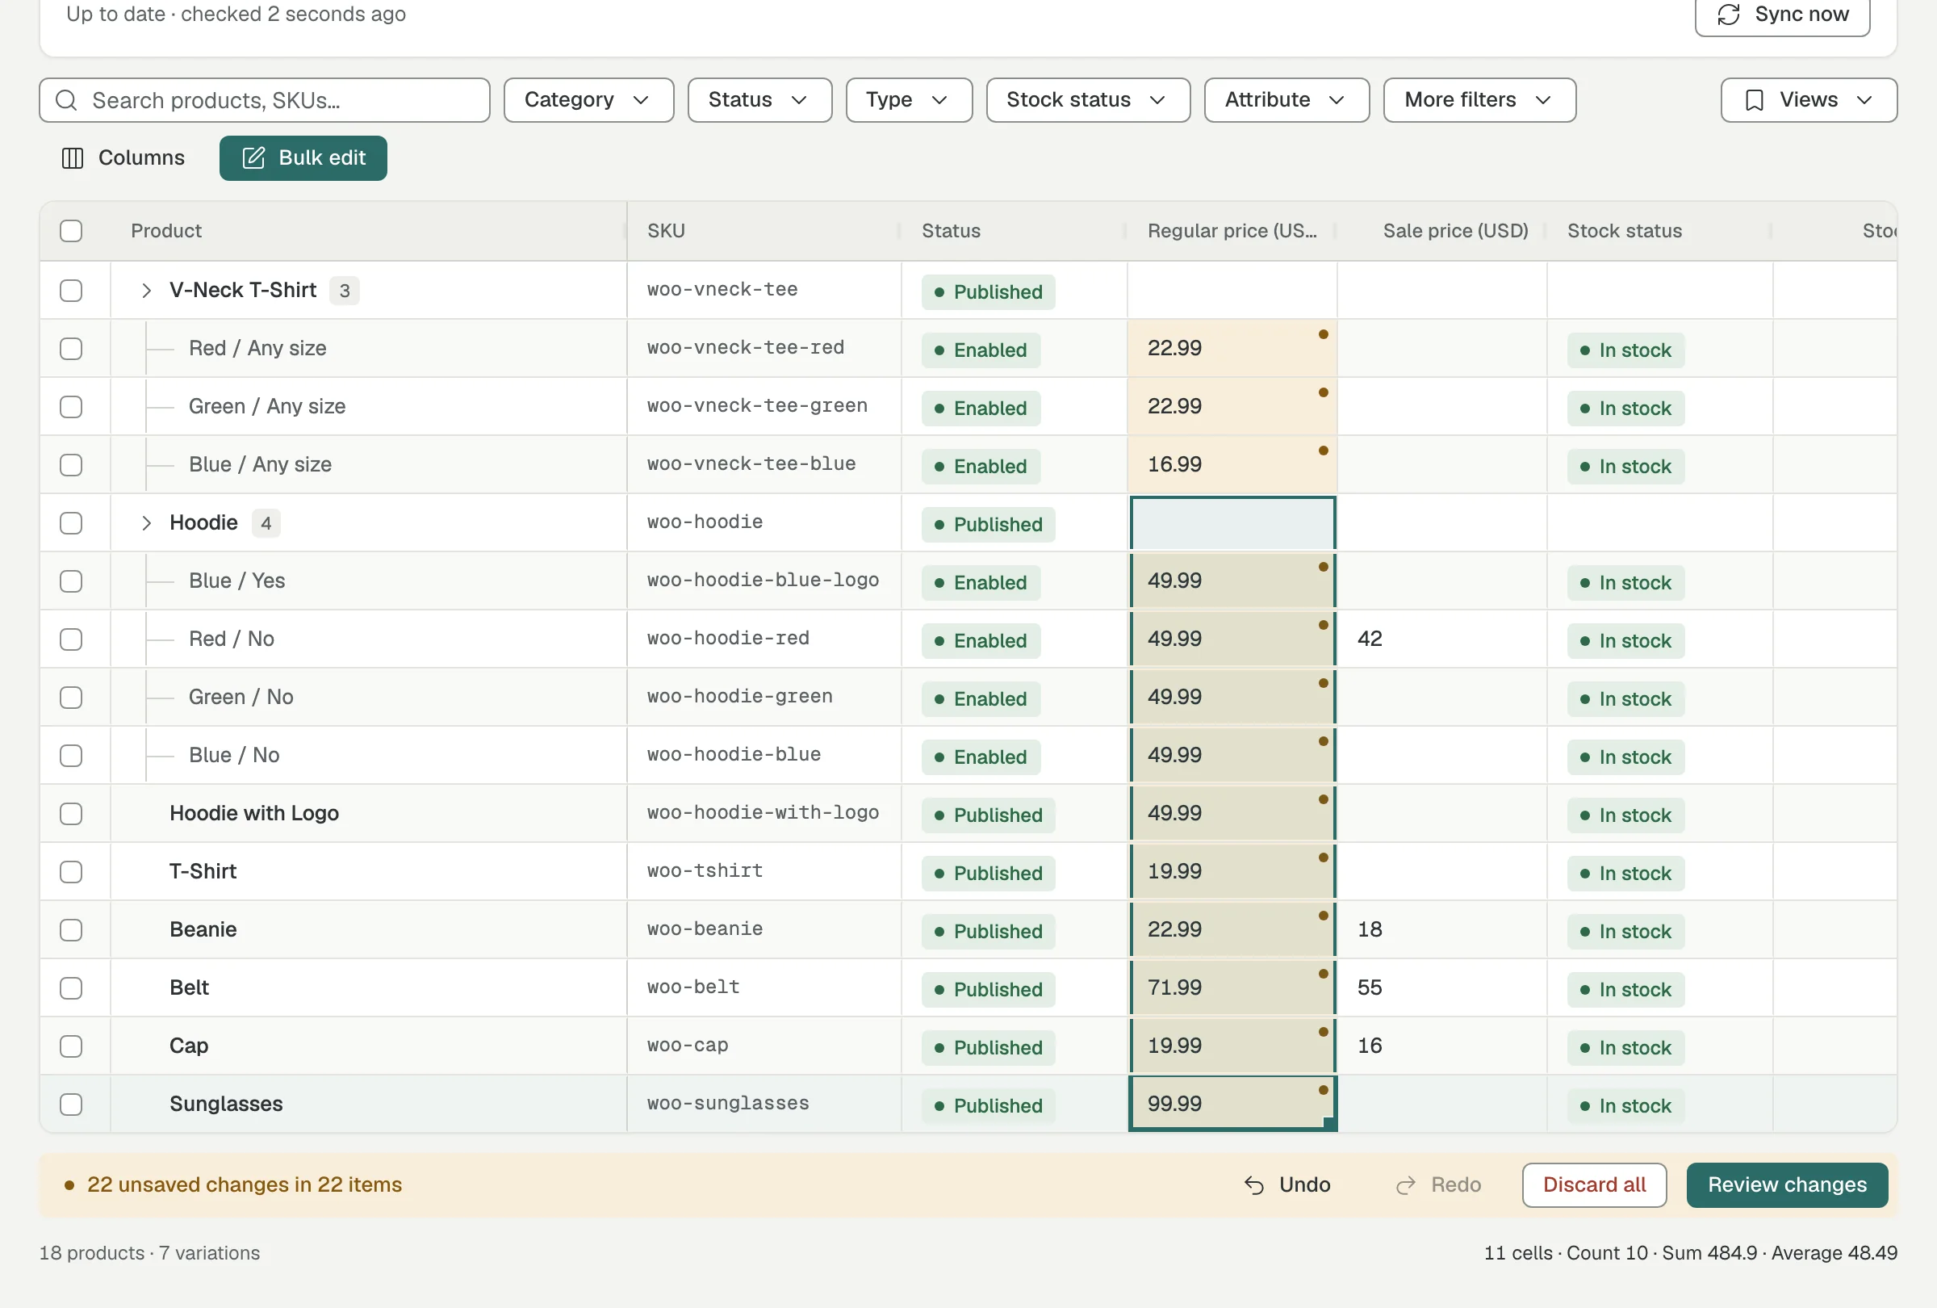Open the Stock status filter dropdown
This screenshot has width=1937, height=1308.
pos(1088,100)
